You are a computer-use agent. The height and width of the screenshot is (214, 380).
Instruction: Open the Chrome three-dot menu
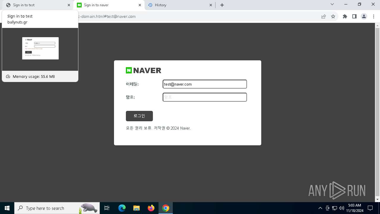pyautogui.click(x=373, y=16)
